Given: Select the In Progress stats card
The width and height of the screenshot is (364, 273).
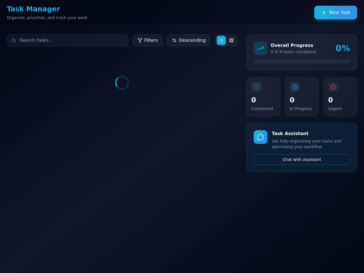Looking at the screenshot, I should 302,97.
